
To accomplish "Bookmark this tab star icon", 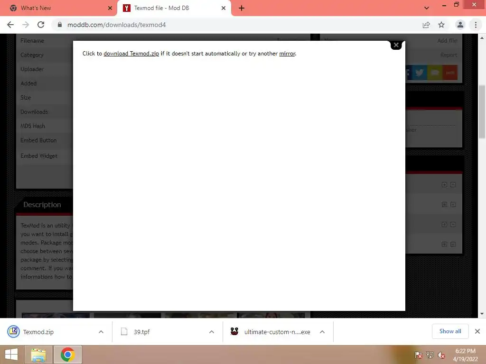I will [441, 25].
